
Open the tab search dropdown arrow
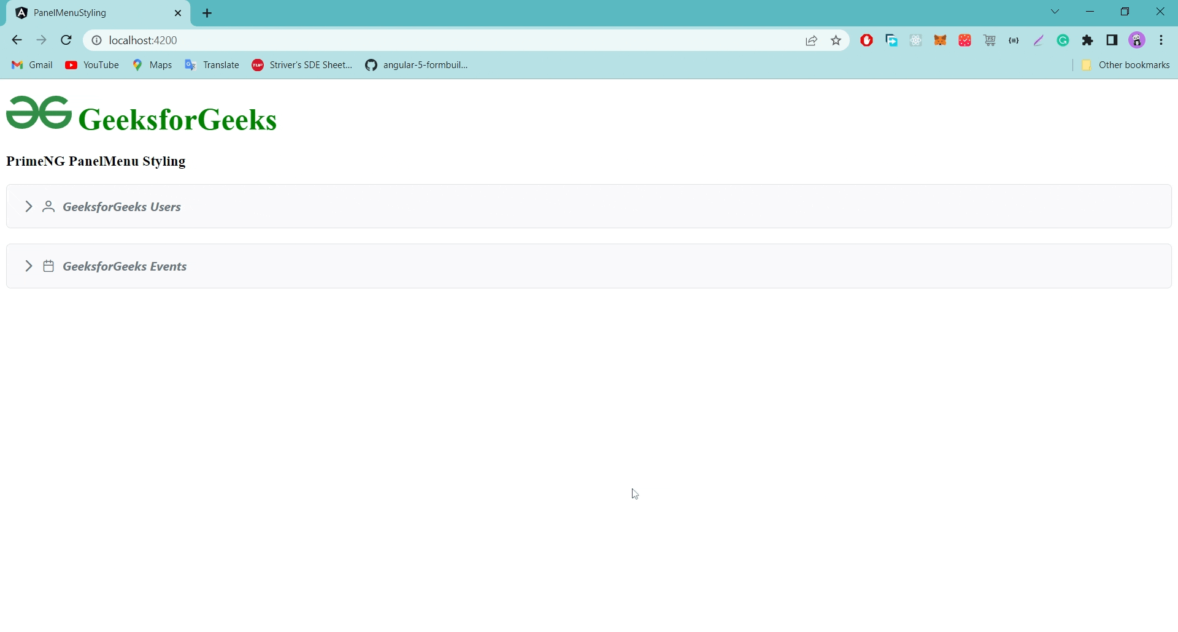click(1056, 12)
